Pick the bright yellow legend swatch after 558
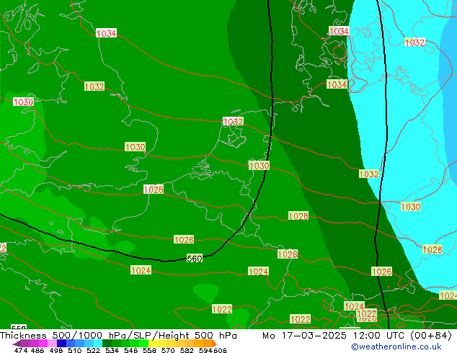457x353 pixels. [154, 343]
